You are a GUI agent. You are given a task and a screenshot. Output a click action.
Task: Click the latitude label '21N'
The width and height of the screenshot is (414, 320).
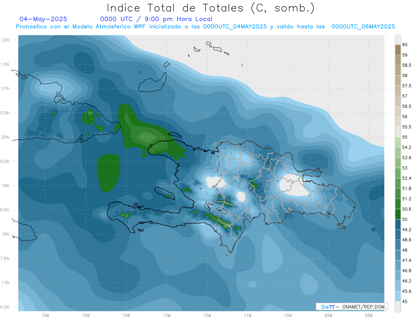click(x=6, y=88)
